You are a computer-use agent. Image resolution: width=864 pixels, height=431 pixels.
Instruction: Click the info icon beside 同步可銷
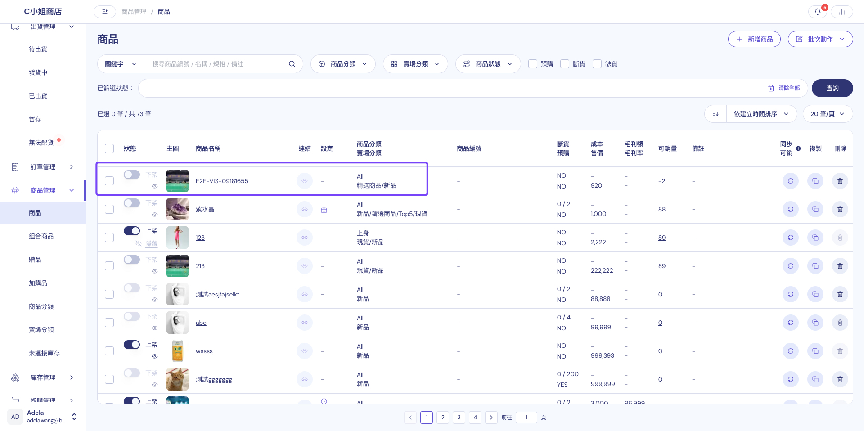798,148
